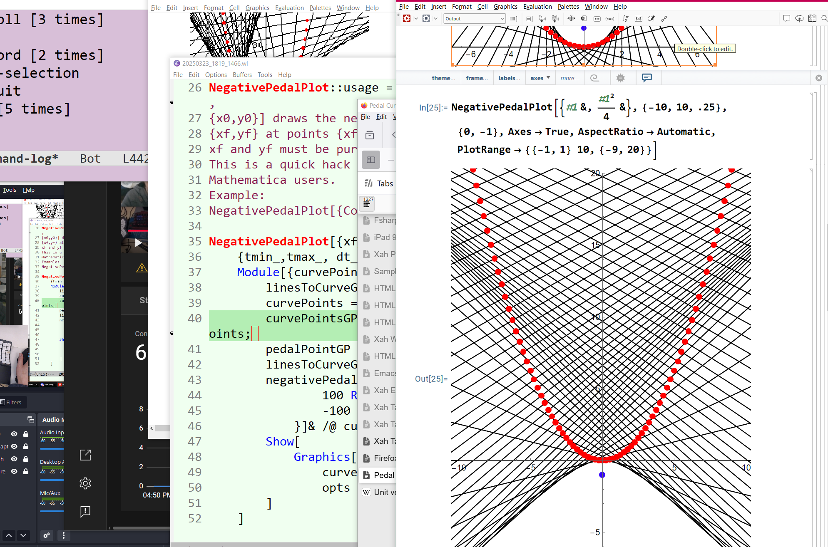Toggle the lock on the OBS source row ending 're'
828x547 pixels.
pyautogui.click(x=26, y=471)
